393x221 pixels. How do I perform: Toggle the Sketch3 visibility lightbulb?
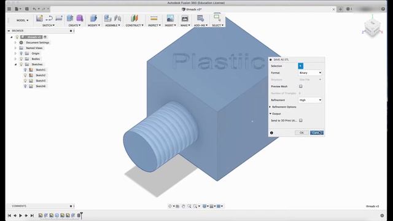pos(25,80)
